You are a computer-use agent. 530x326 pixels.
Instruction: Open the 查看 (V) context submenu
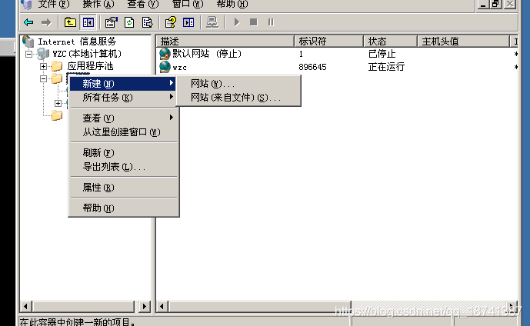coord(123,118)
